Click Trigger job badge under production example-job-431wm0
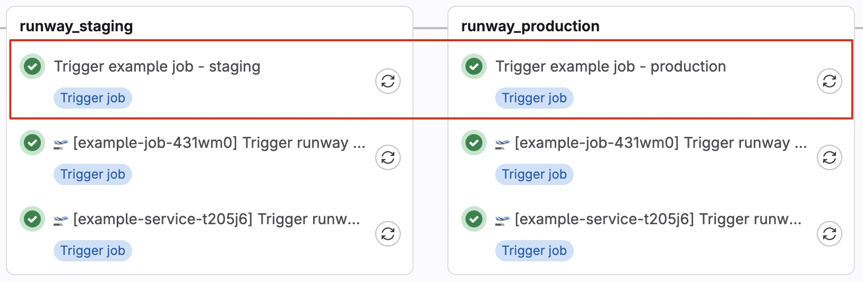 click(x=534, y=174)
